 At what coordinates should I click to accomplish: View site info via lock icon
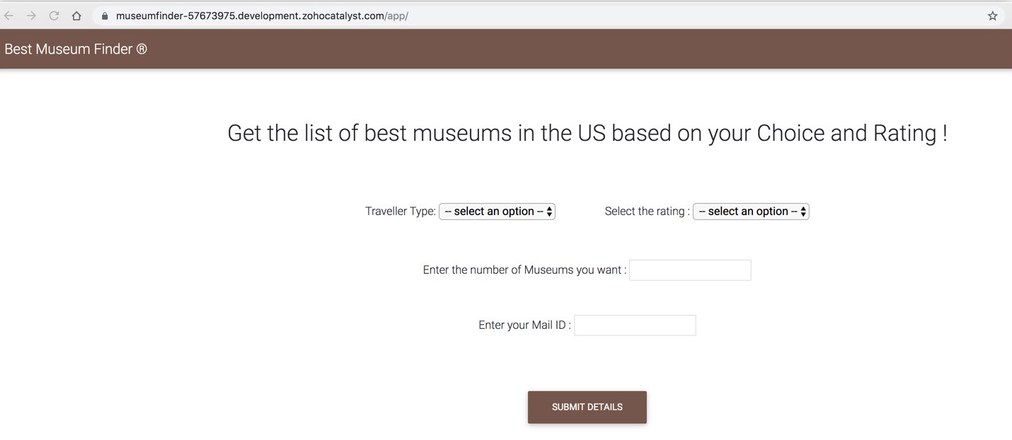(x=104, y=16)
